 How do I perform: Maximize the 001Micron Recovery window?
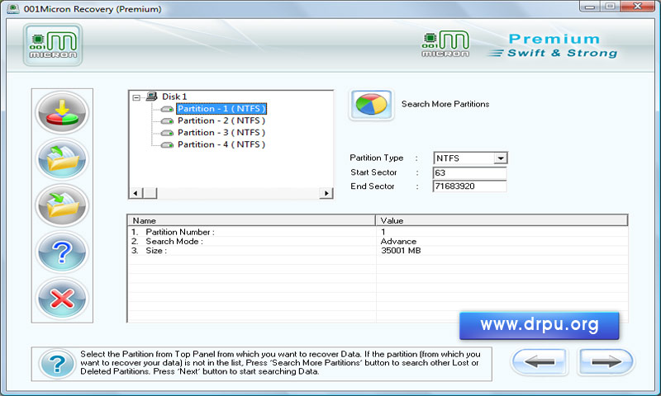[610, 7]
